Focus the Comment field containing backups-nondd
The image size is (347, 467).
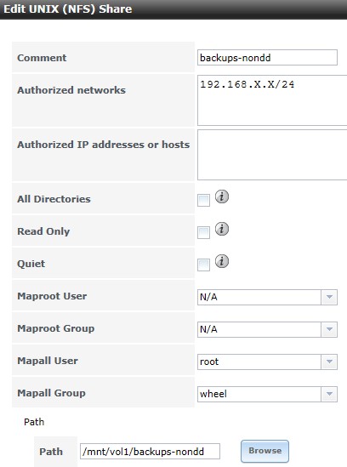(267, 58)
